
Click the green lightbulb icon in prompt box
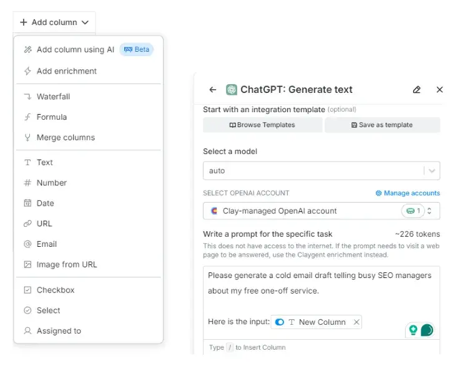pyautogui.click(x=413, y=330)
